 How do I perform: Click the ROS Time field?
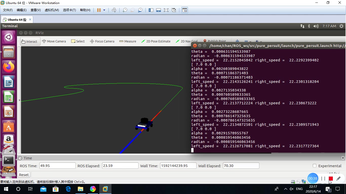(57, 166)
